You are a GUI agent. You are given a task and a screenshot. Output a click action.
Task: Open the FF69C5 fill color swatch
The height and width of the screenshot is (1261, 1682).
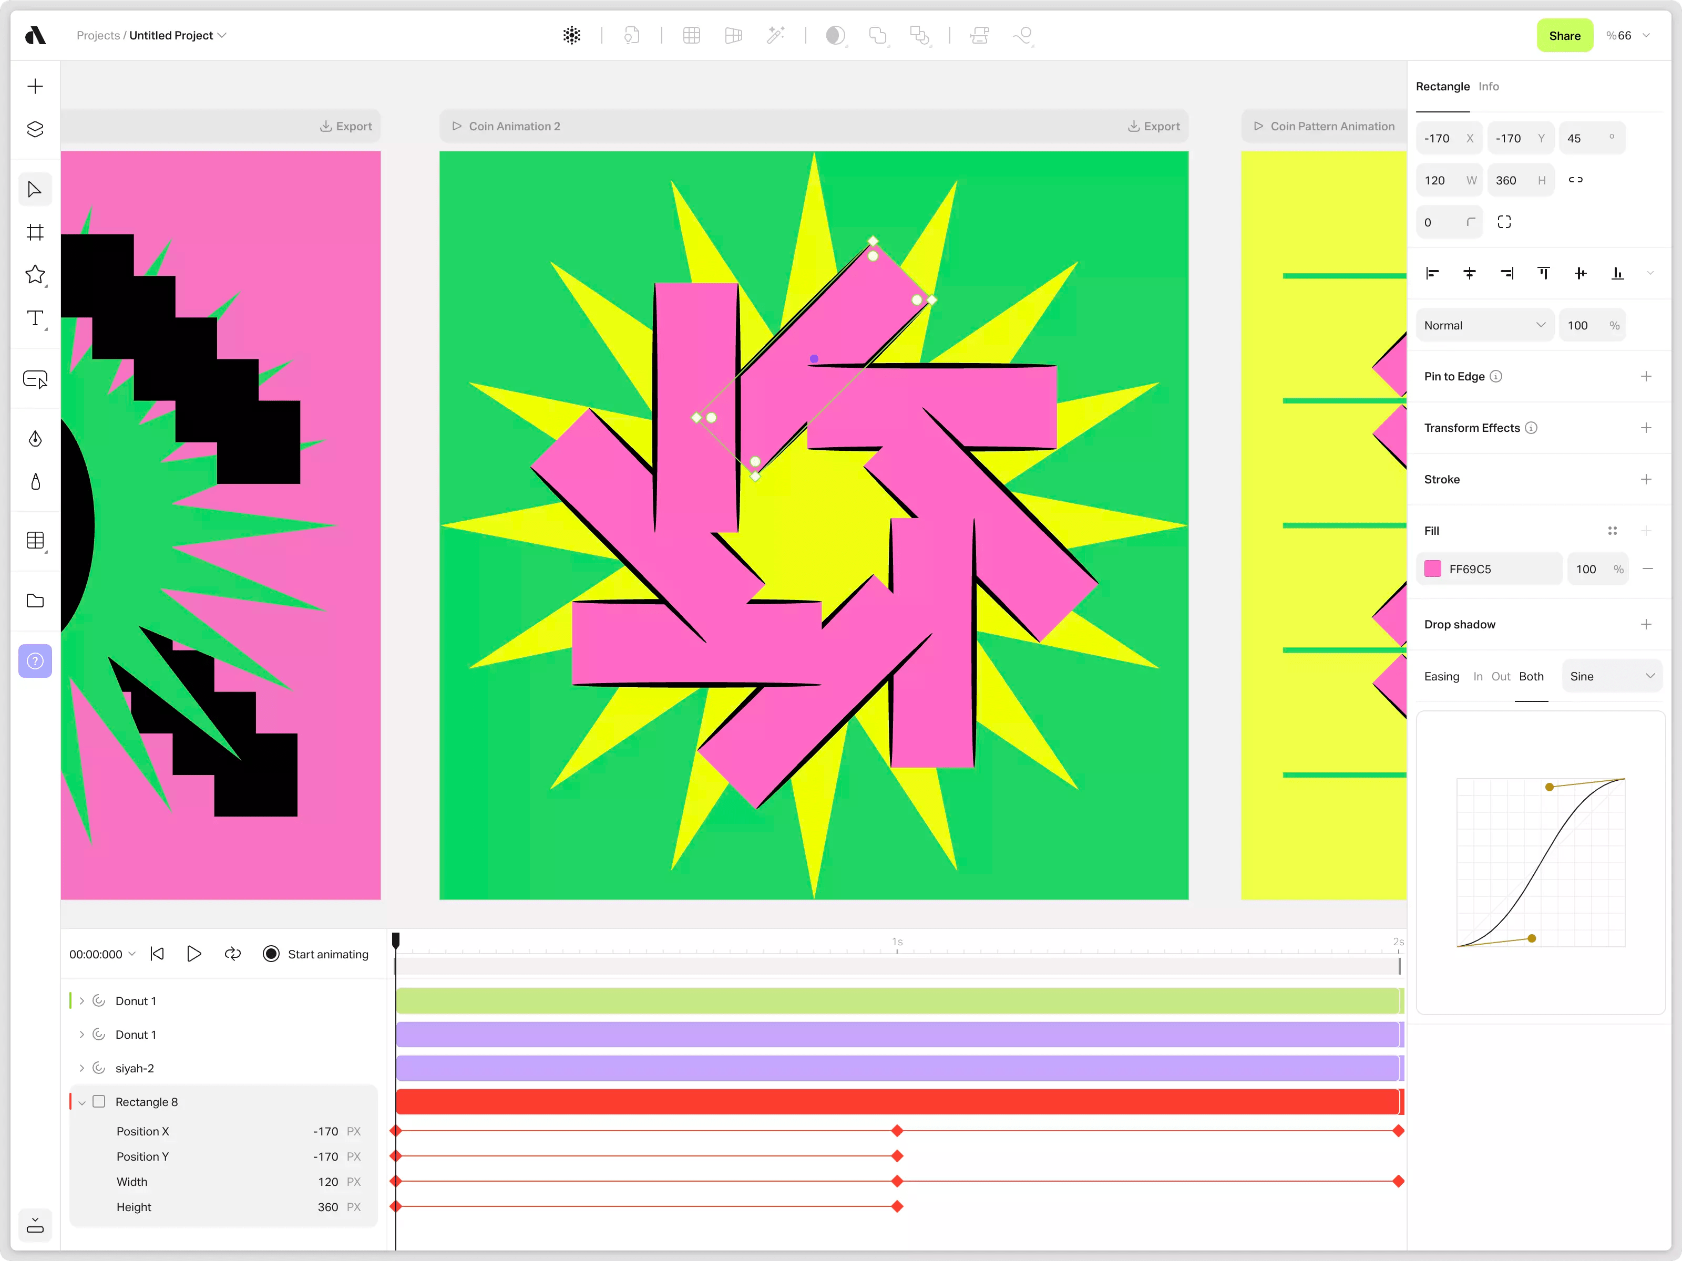1432,569
